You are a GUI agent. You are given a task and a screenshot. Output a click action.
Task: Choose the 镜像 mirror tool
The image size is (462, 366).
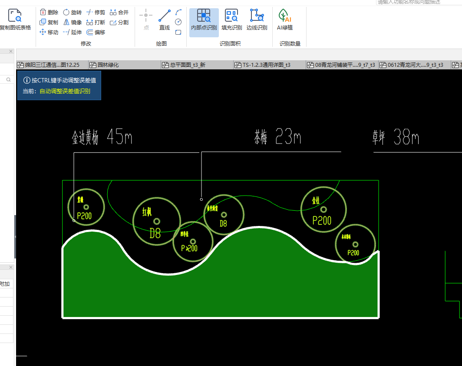72,23
